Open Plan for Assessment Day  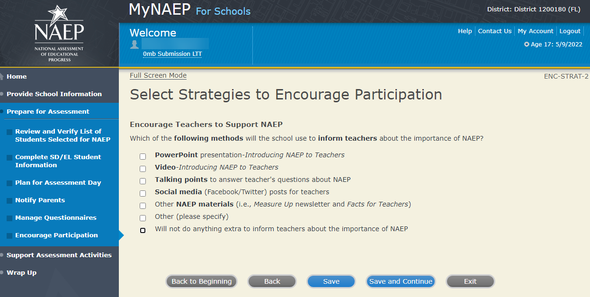click(58, 182)
